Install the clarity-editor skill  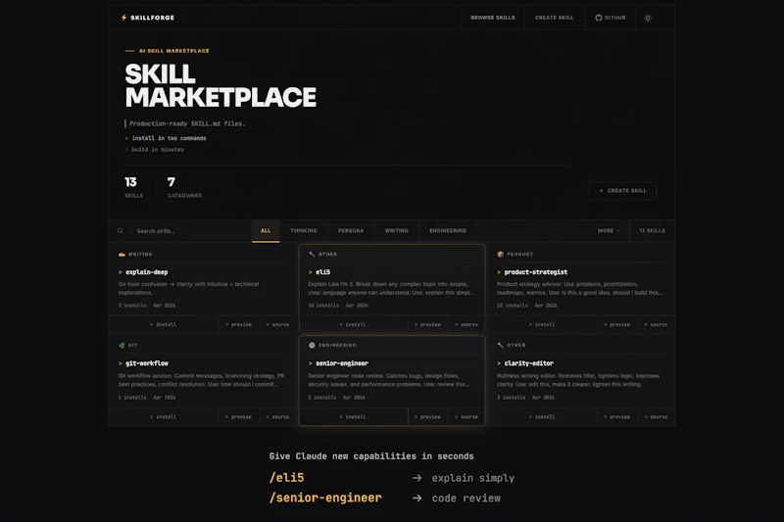(x=542, y=416)
